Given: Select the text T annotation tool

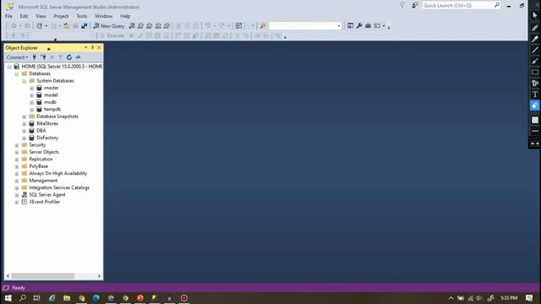Looking at the screenshot, I should tap(535, 94).
